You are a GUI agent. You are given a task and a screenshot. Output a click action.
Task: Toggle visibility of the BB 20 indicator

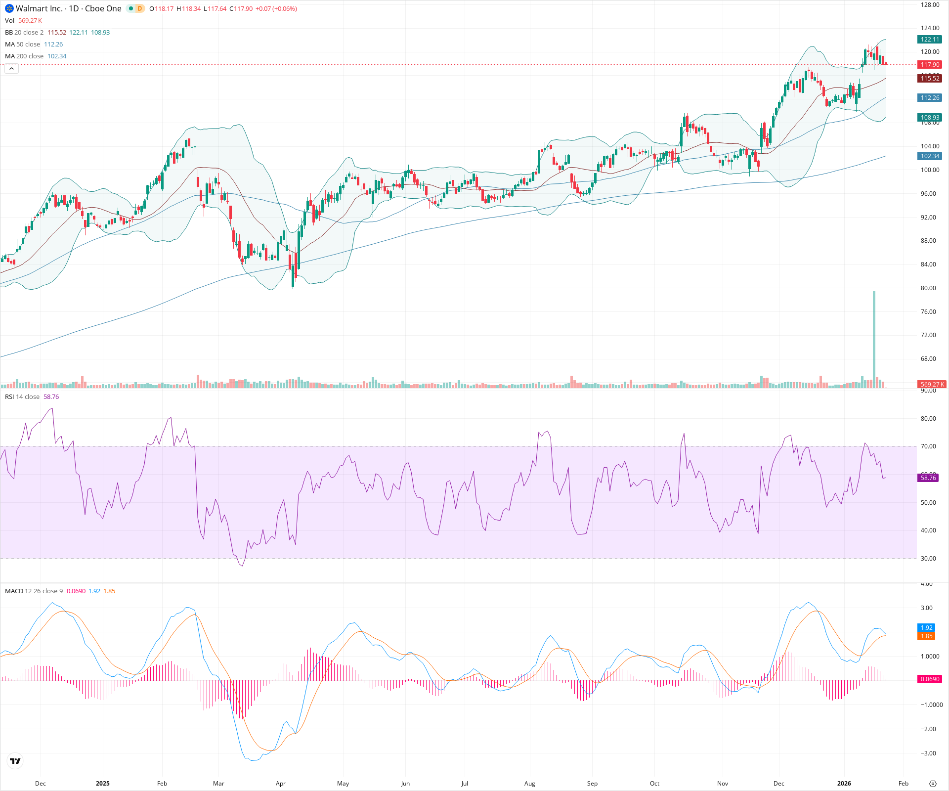10,32
